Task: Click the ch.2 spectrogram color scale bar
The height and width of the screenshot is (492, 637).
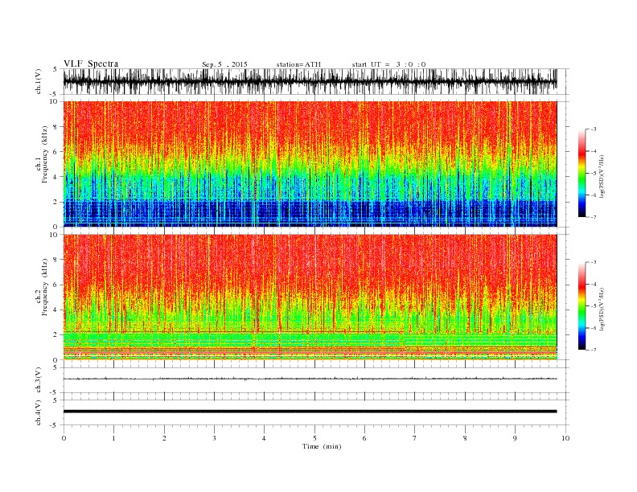Action: (582, 305)
